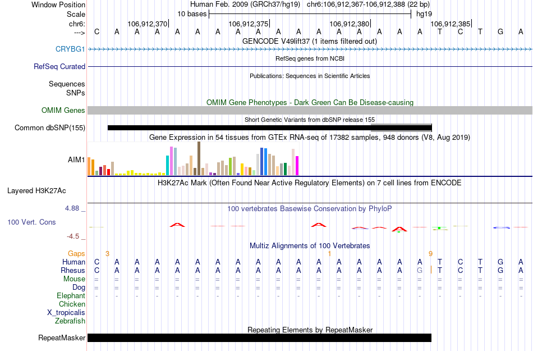This screenshot has height=351, width=533.
Task: Click the gray G base in Rhesus row
Action: tap(420, 270)
